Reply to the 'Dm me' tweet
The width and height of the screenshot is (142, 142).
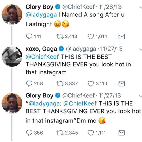point(29,133)
